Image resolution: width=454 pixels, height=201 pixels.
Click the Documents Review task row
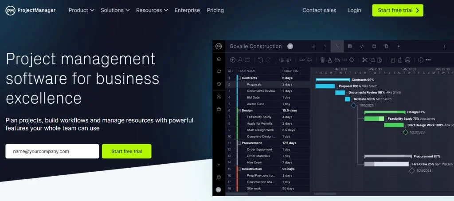click(268, 91)
